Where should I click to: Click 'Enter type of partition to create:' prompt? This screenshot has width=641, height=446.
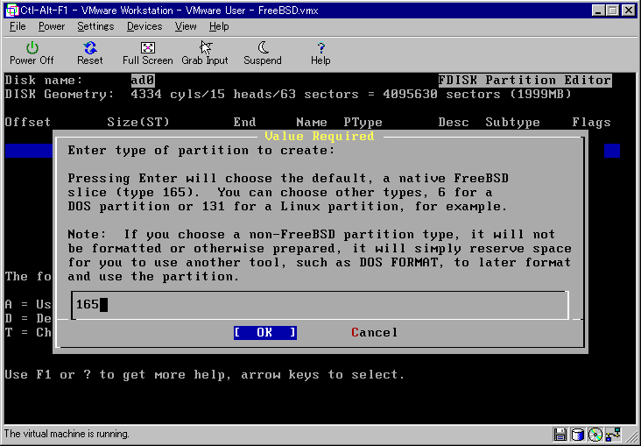(x=201, y=151)
